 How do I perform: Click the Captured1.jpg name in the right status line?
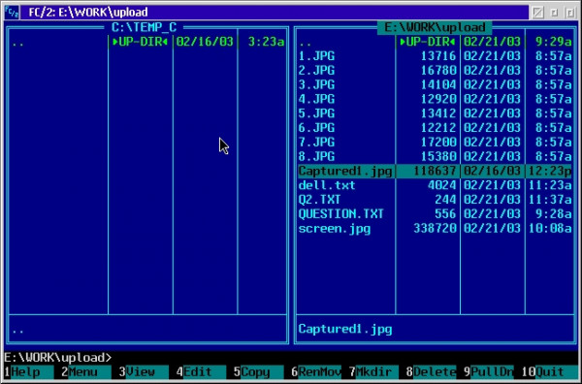(x=345, y=329)
